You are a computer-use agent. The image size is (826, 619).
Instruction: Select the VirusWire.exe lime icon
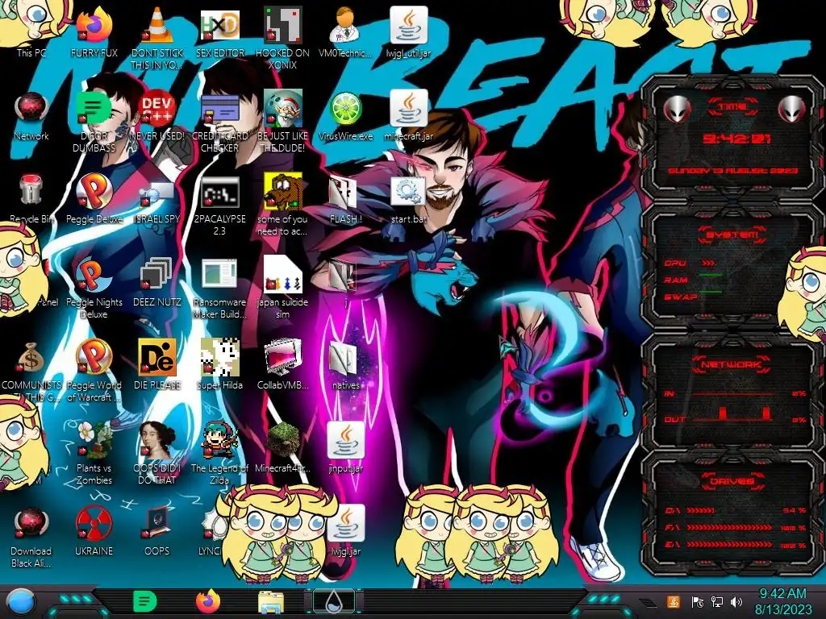pos(345,114)
